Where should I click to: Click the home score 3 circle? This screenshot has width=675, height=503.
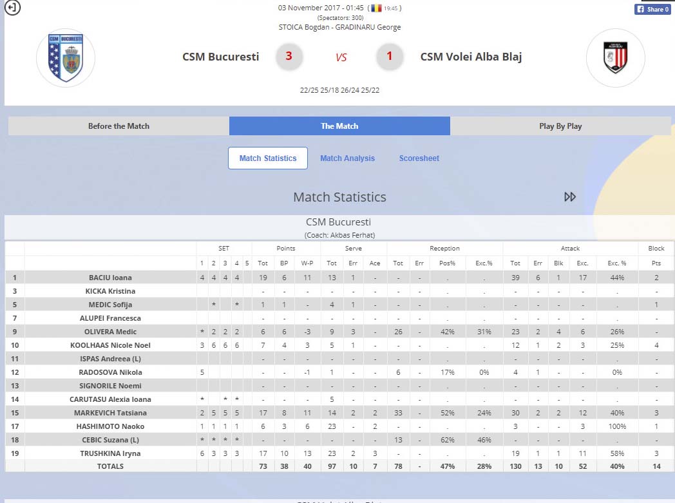click(289, 56)
